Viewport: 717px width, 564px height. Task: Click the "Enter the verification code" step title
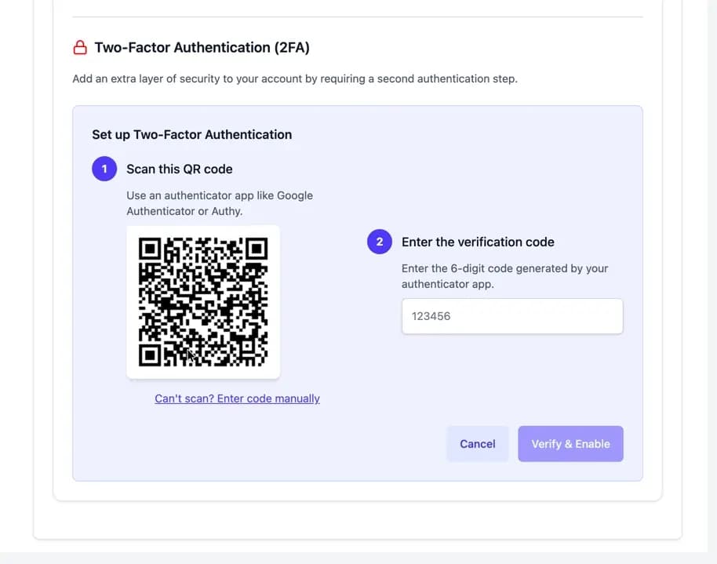(x=478, y=242)
